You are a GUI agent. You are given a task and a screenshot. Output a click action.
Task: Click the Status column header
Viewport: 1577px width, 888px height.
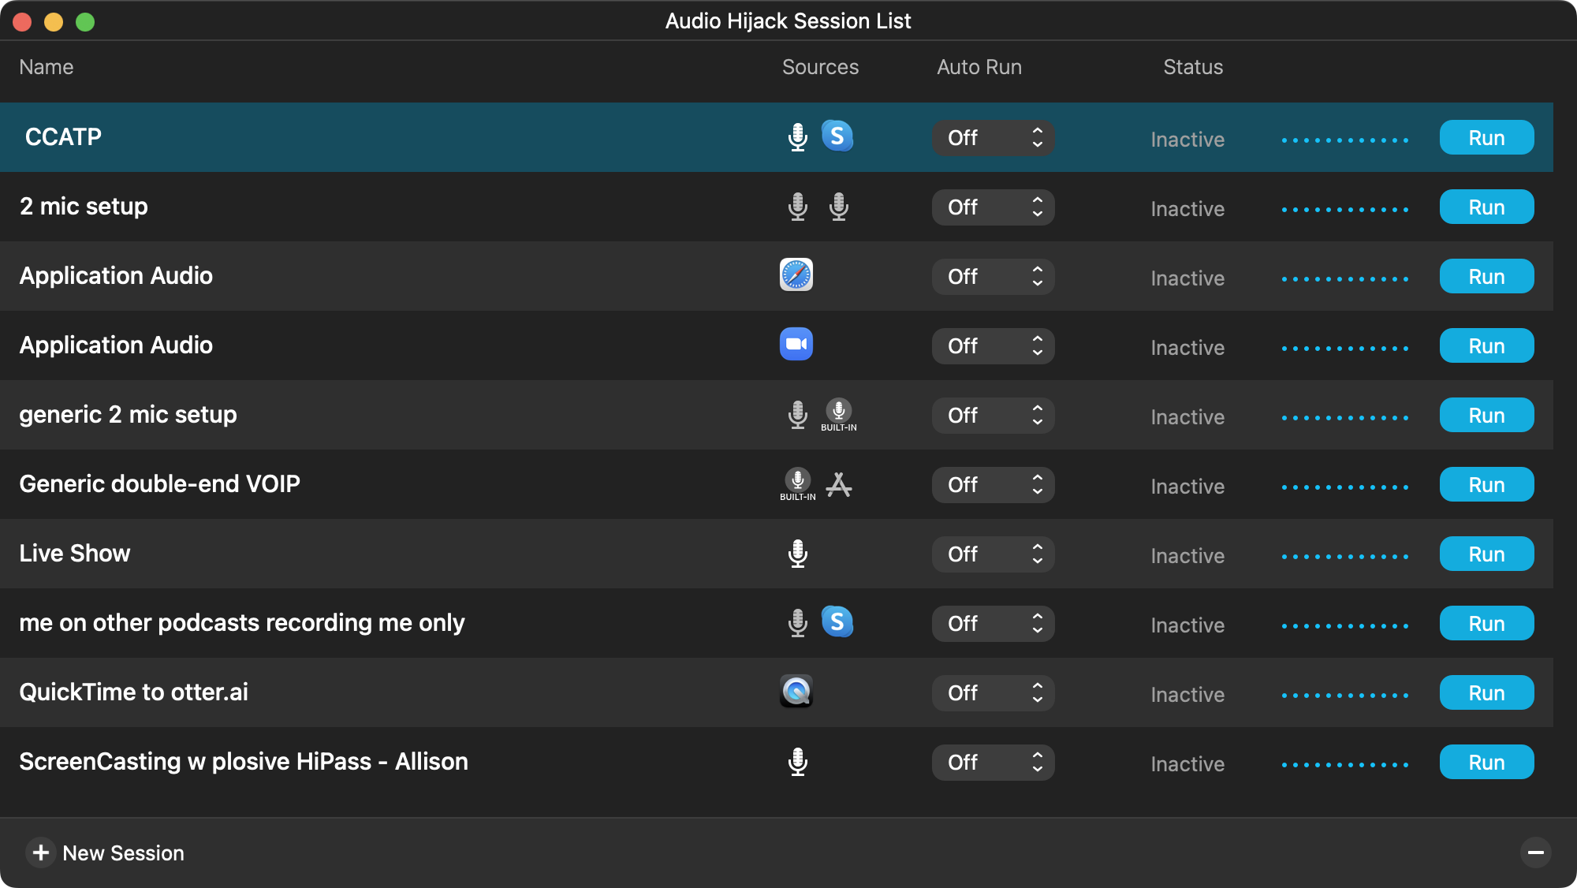click(1192, 67)
